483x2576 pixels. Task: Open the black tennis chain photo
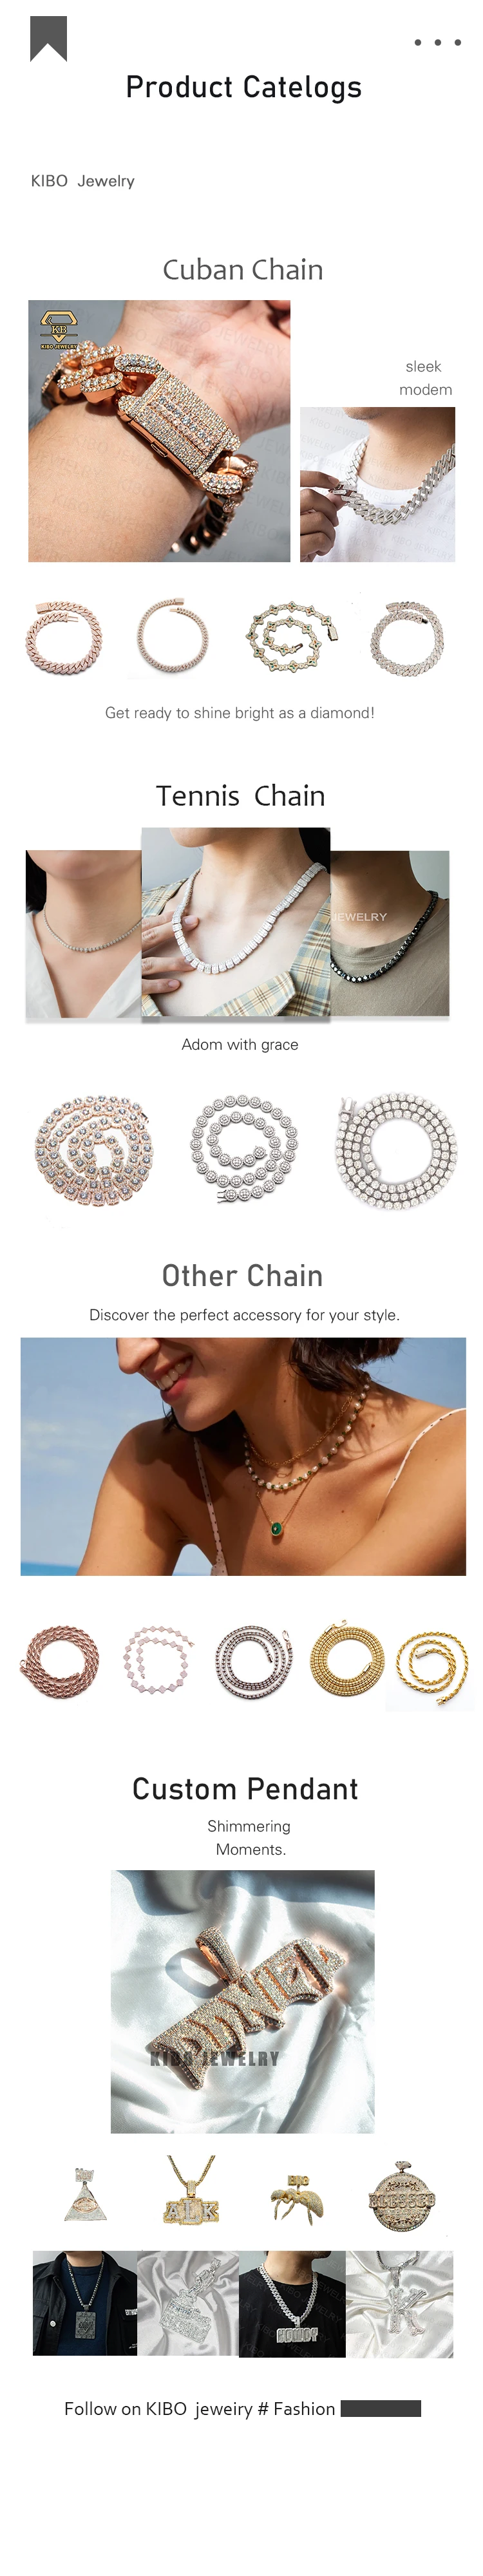pos(390,934)
